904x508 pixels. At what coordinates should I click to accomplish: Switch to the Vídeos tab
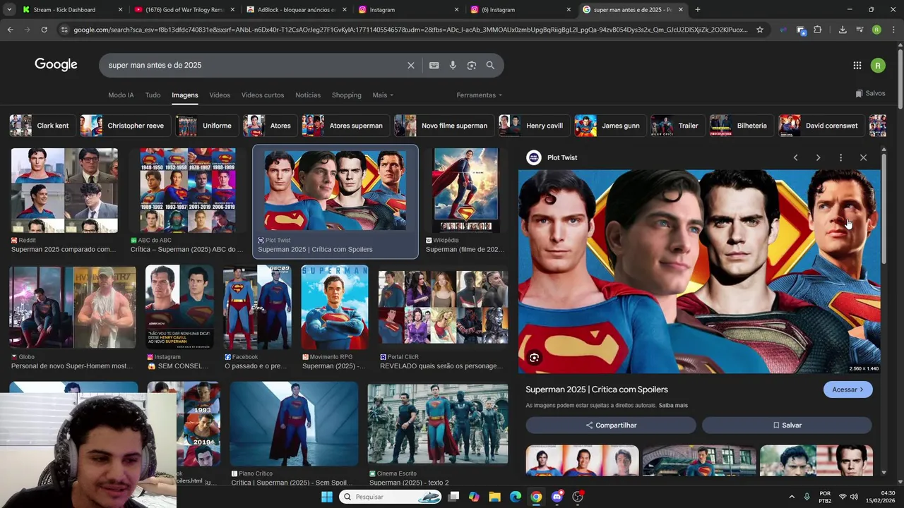pyautogui.click(x=220, y=95)
